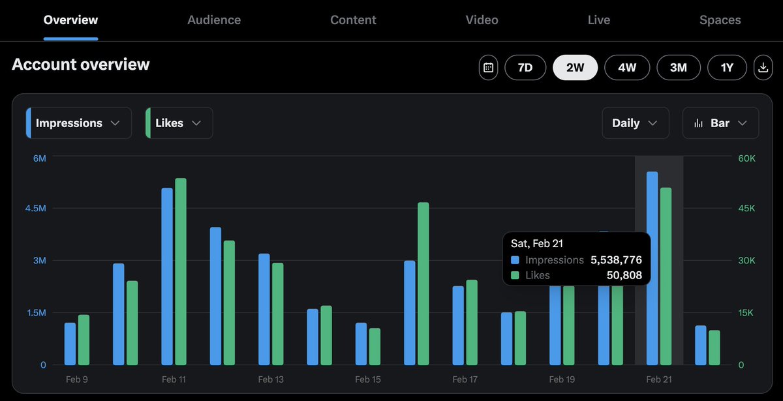Open the calendar date picker icon

(x=488, y=67)
